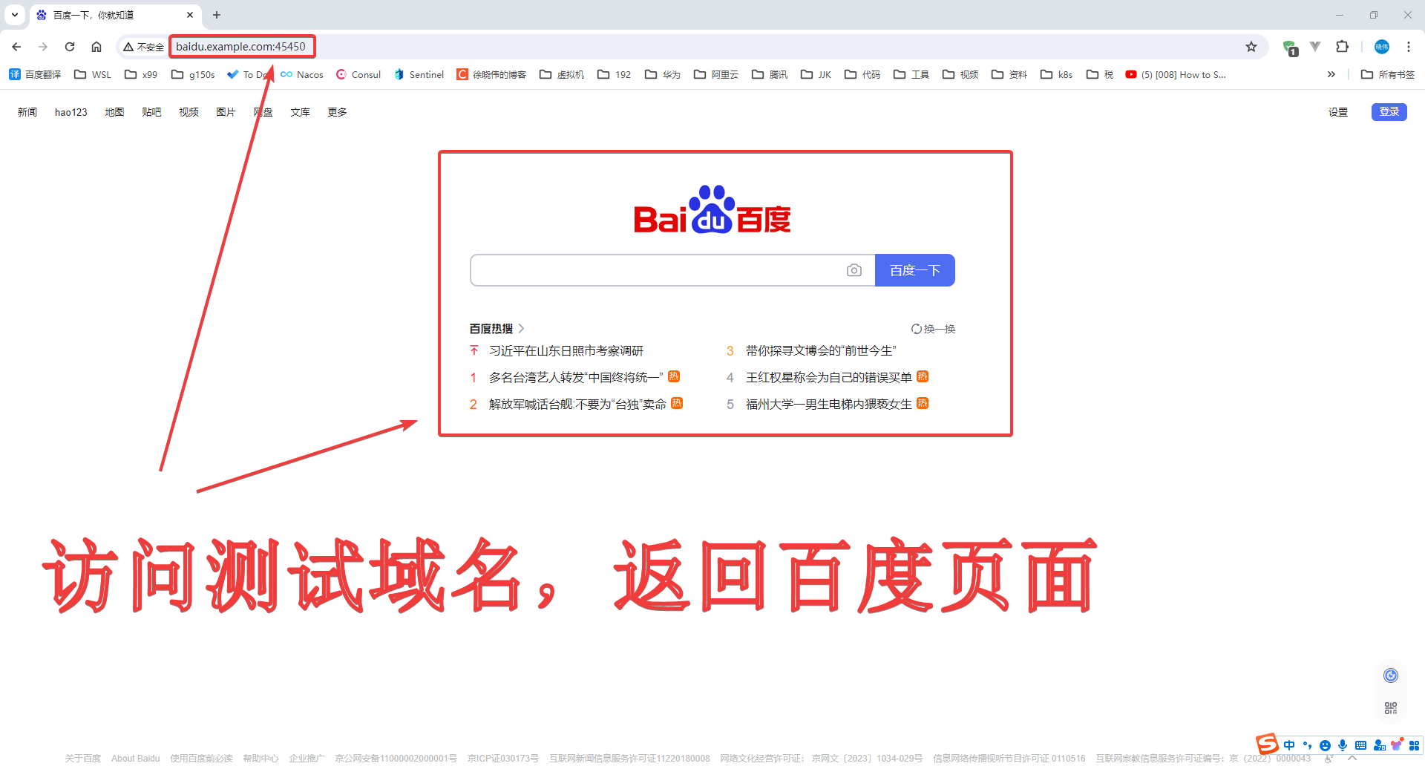Go back with the browser back arrow

pos(16,47)
